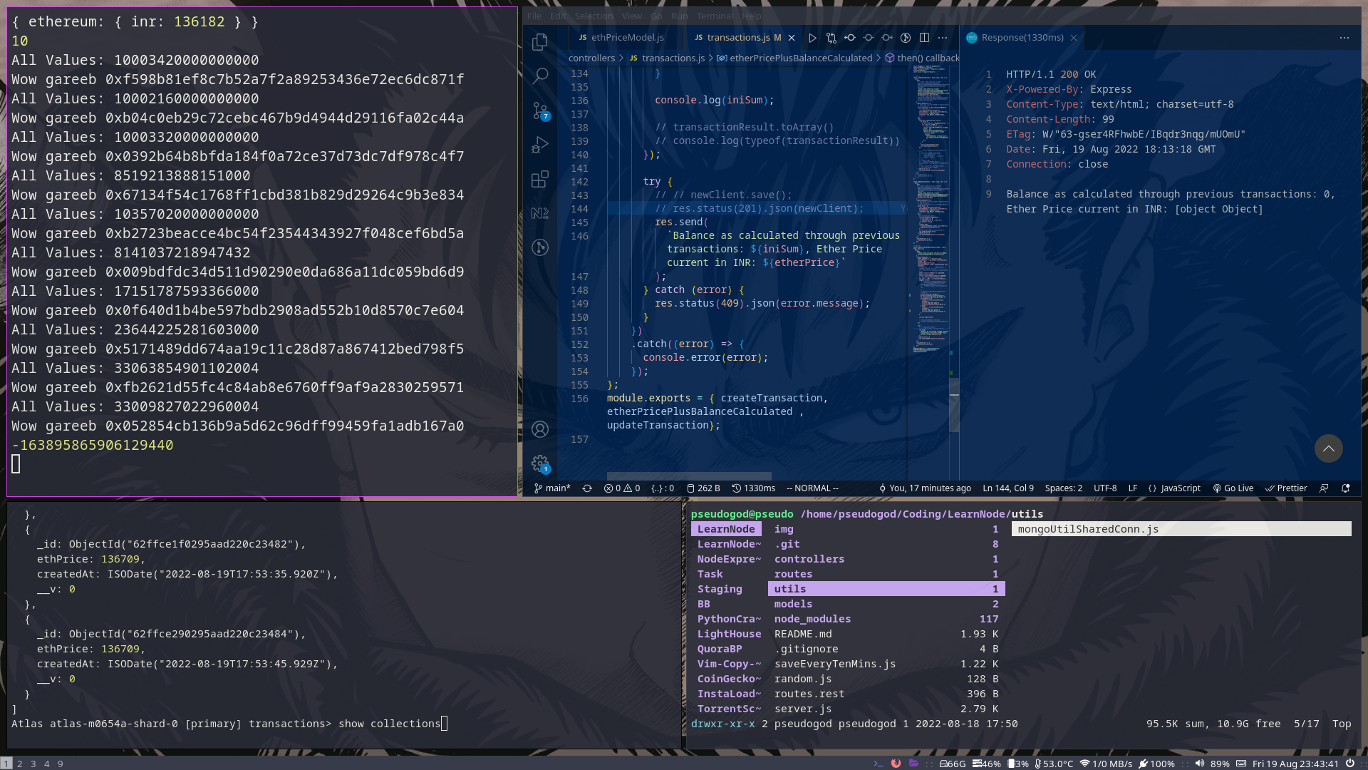Click the controllers breadcrumb
1368x770 pixels.
[591, 58]
